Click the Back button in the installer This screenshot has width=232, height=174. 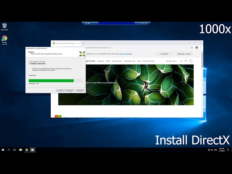coord(61,90)
